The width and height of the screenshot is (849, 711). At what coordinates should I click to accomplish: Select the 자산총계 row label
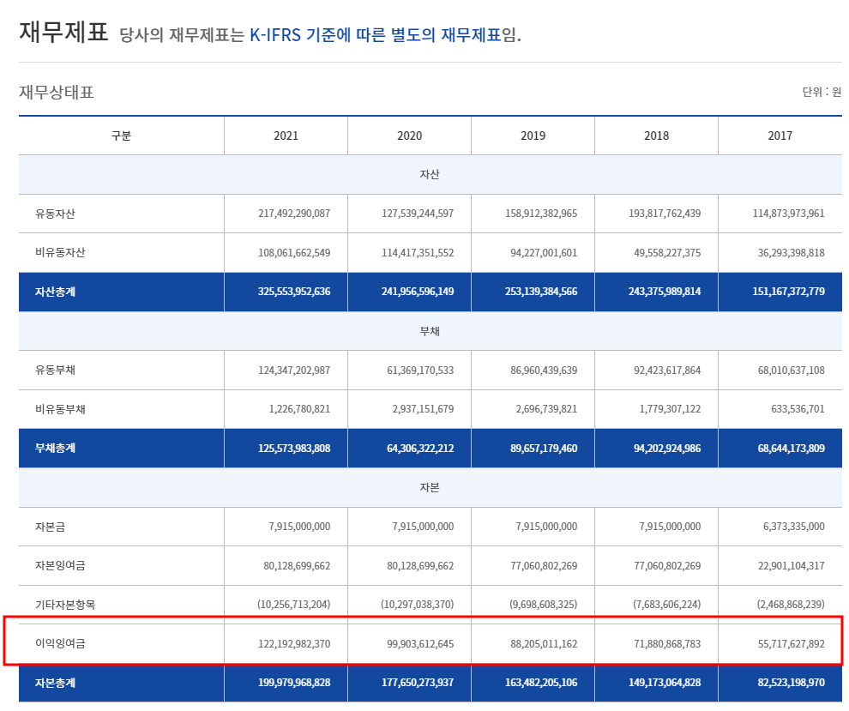click(55, 292)
